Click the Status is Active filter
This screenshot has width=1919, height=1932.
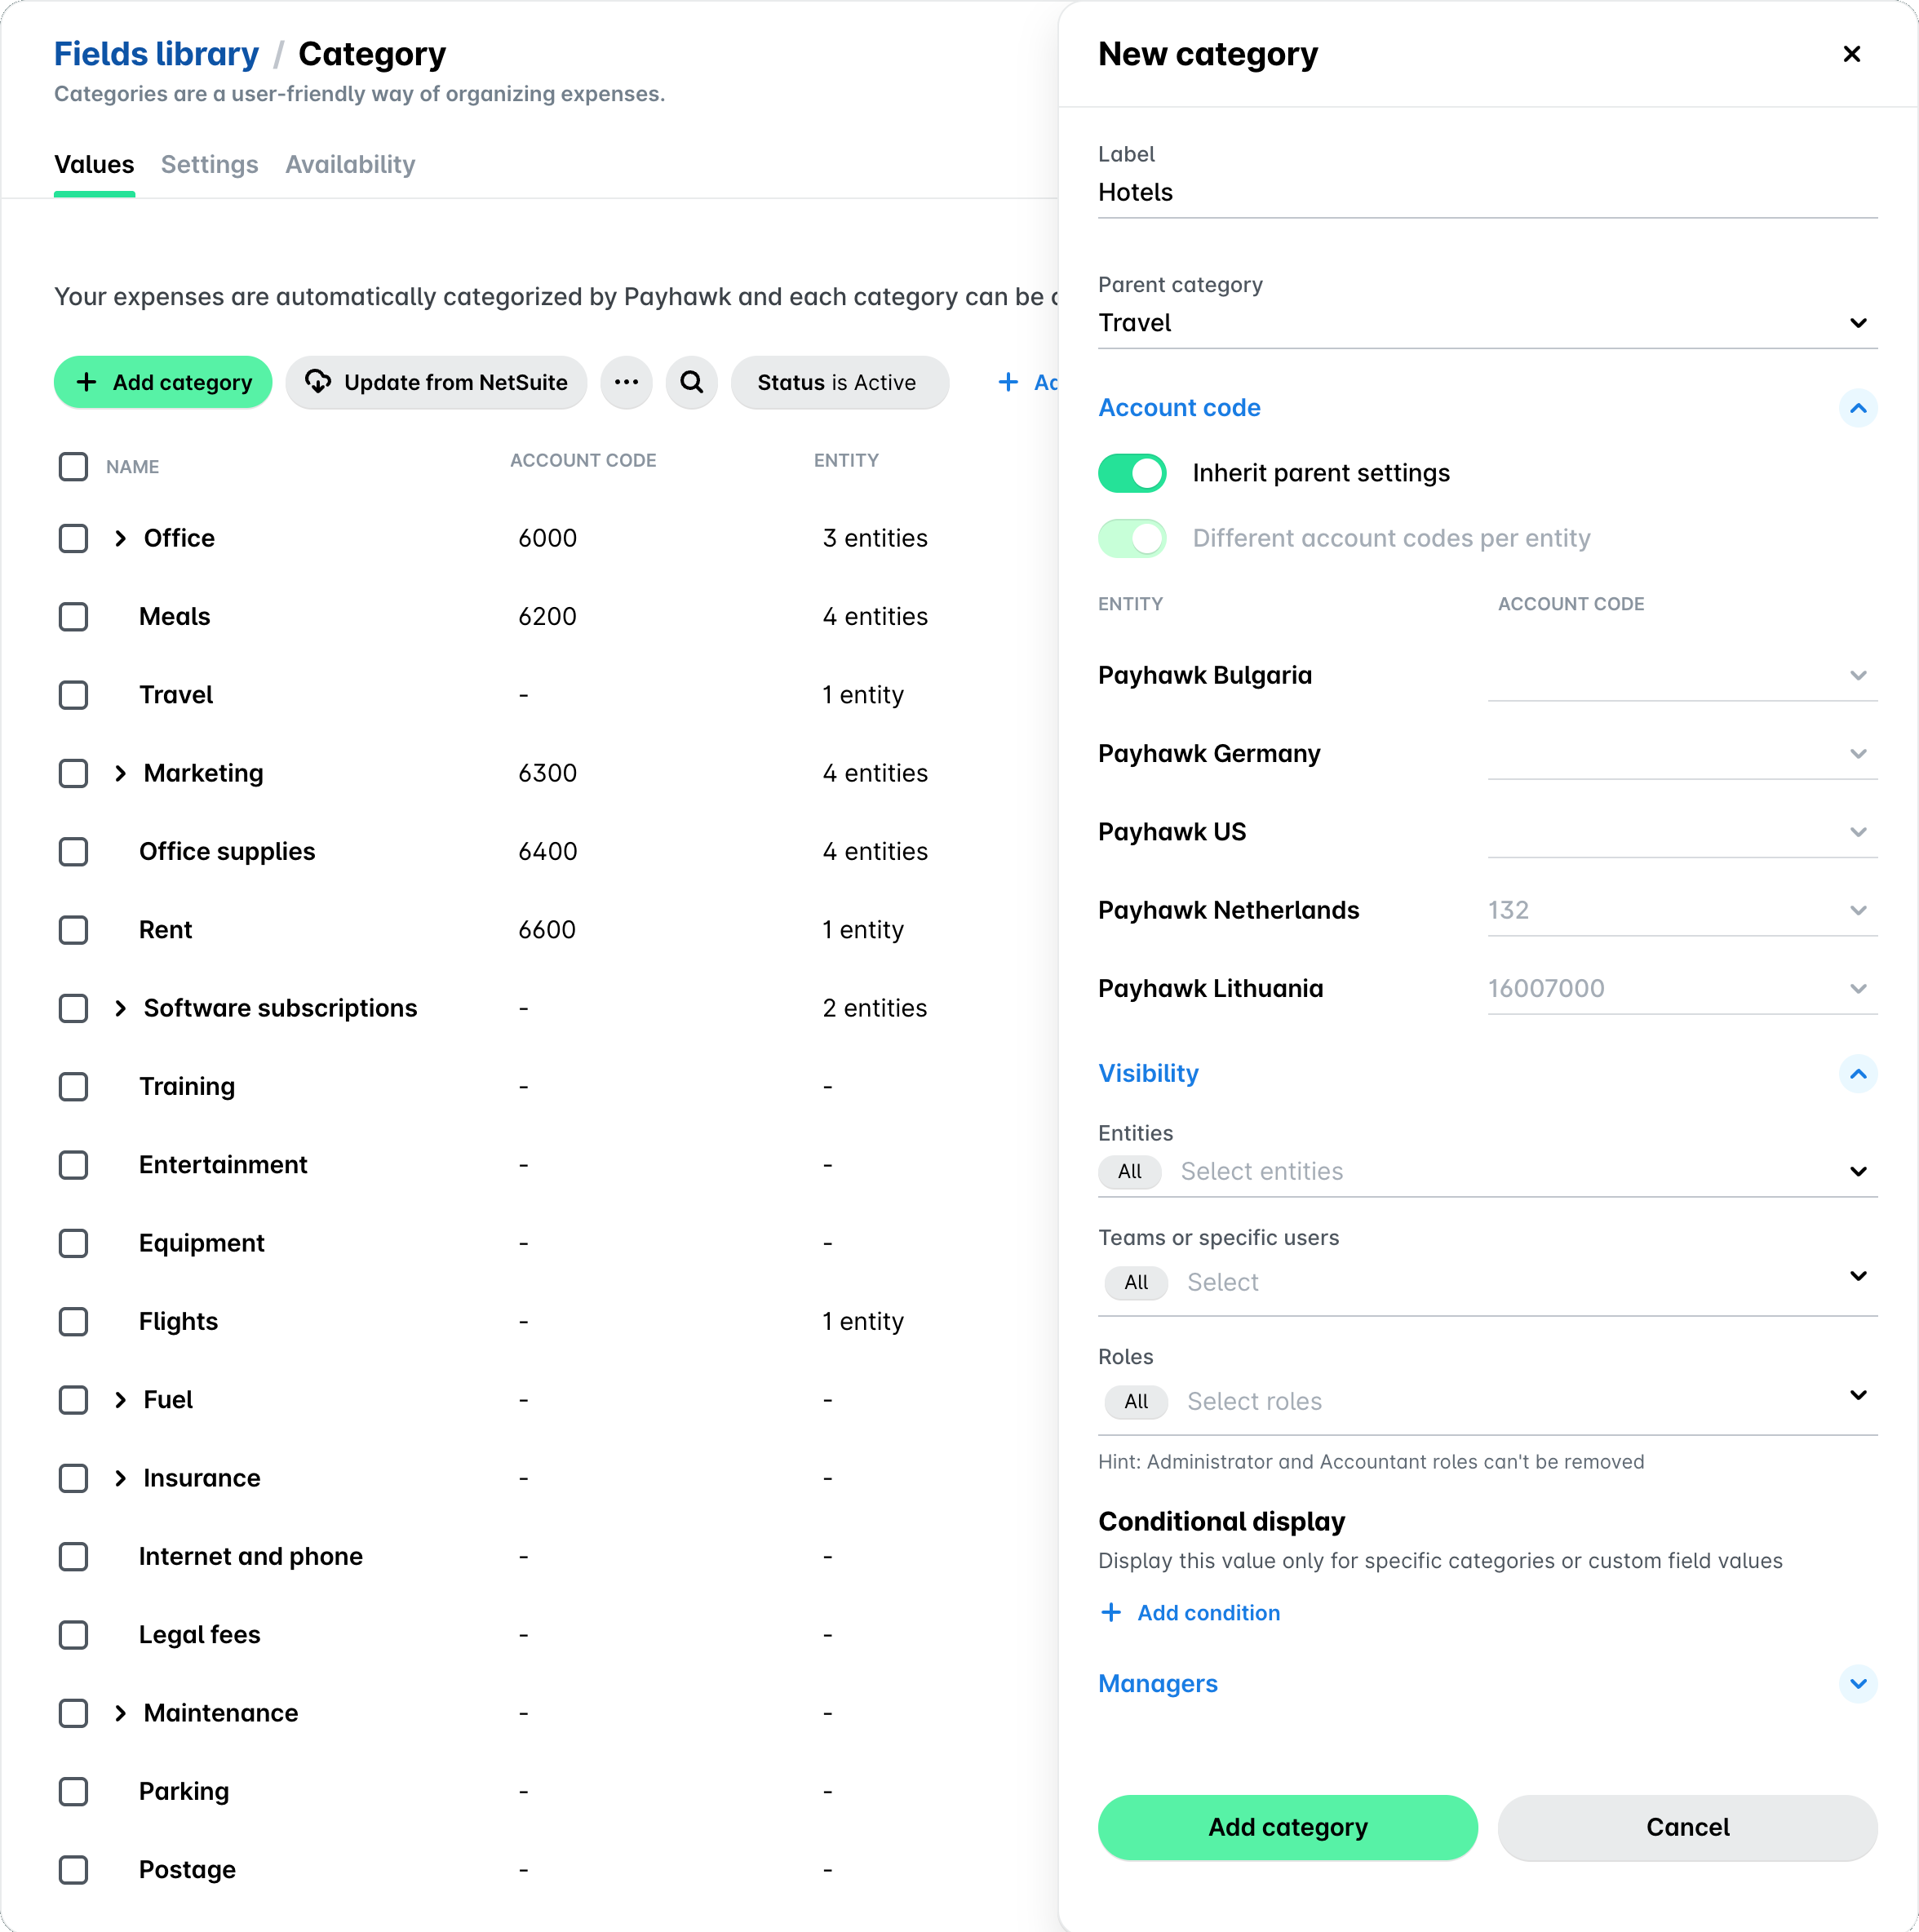coord(839,382)
